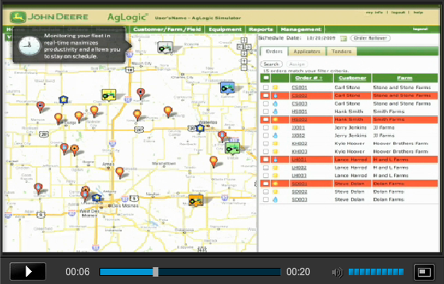Image resolution: width=444 pixels, height=284 pixels.
Task: Select the orange tractor on the map
Action: (196, 200)
